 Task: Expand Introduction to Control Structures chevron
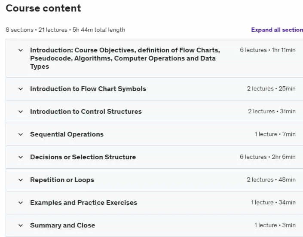[x=21, y=112]
